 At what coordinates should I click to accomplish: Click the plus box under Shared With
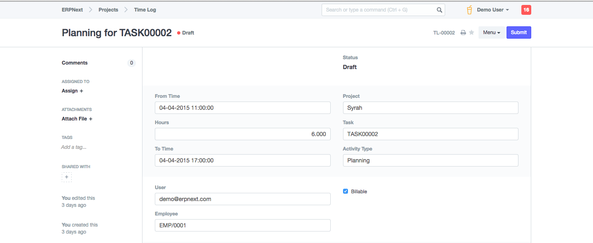click(x=67, y=177)
